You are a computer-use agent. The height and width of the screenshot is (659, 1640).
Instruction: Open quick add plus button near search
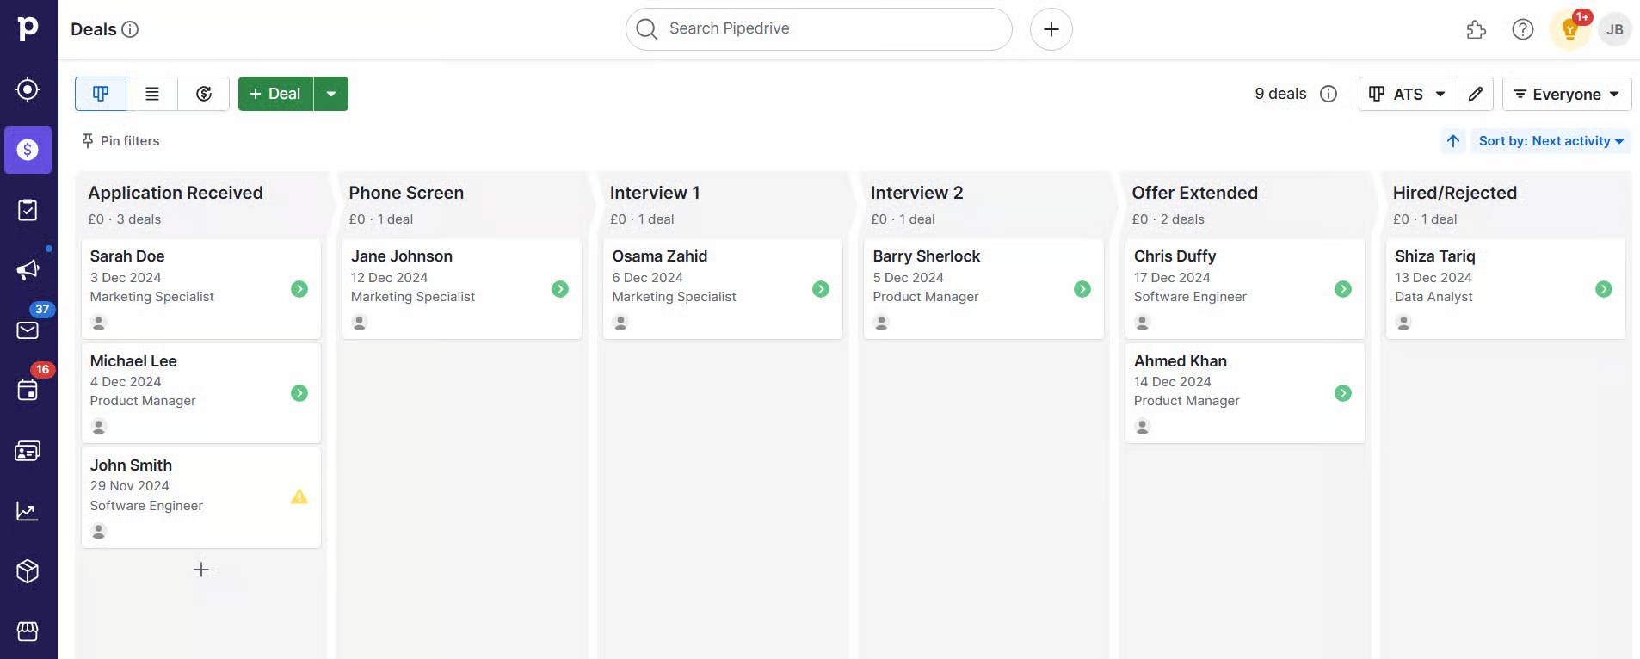point(1051,29)
